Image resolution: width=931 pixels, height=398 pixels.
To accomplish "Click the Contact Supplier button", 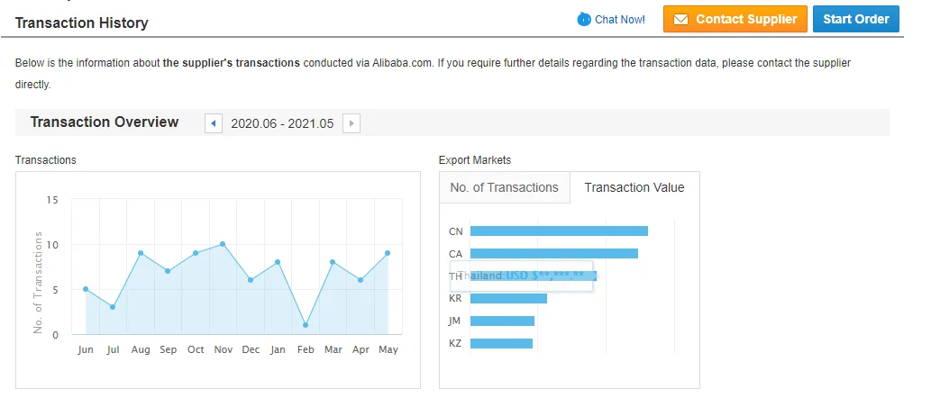I will click(735, 19).
